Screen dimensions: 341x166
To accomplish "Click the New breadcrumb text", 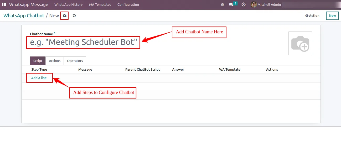I will pyautogui.click(x=54, y=16).
